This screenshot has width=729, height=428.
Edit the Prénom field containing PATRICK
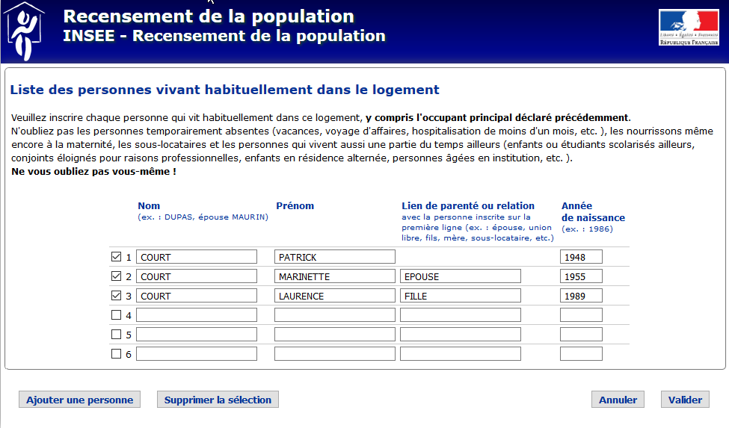pyautogui.click(x=334, y=257)
